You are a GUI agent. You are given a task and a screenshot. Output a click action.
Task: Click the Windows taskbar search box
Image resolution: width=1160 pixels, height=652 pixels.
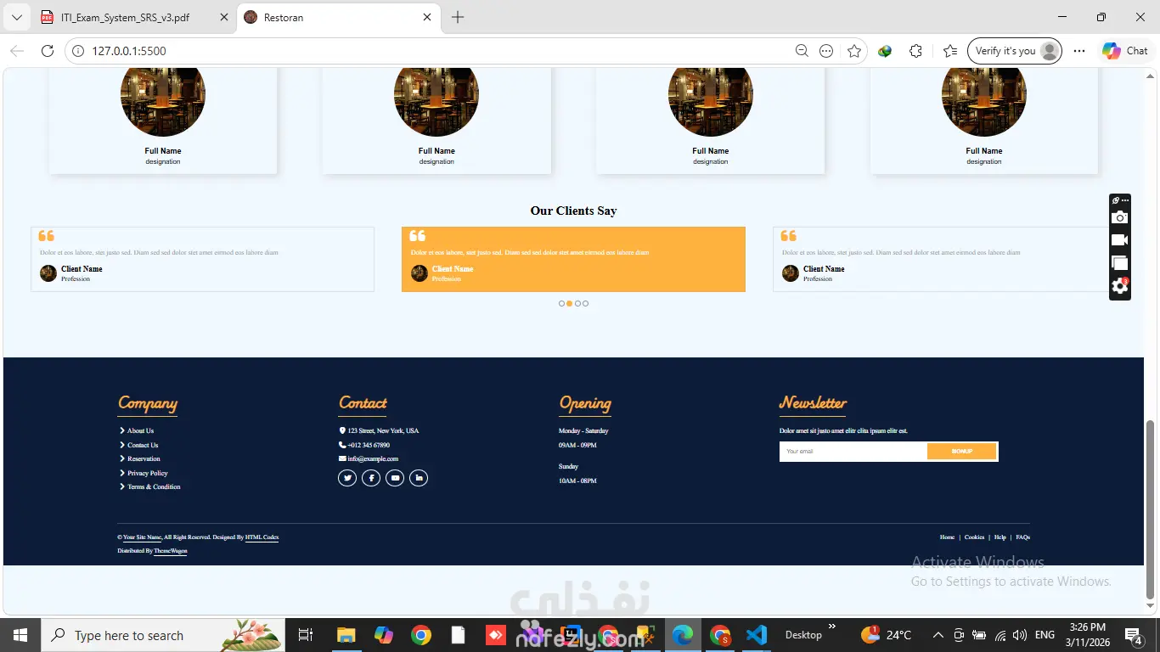[x=161, y=635]
